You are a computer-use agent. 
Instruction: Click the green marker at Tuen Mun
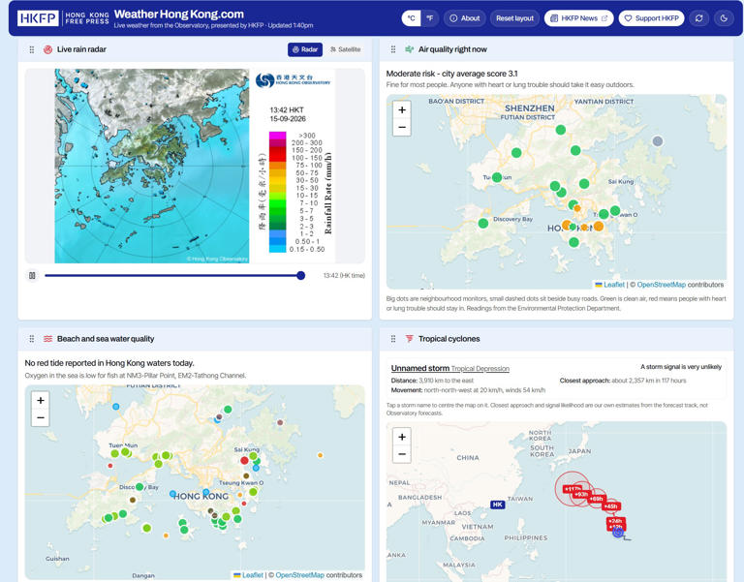click(497, 177)
